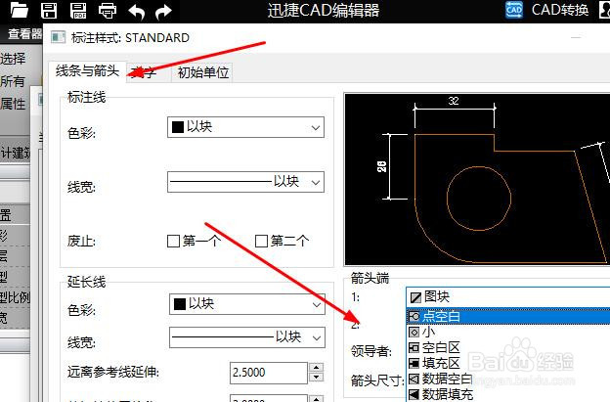Open 标注线 色彩 dropdown
The width and height of the screenshot is (610, 402).
coord(245,127)
